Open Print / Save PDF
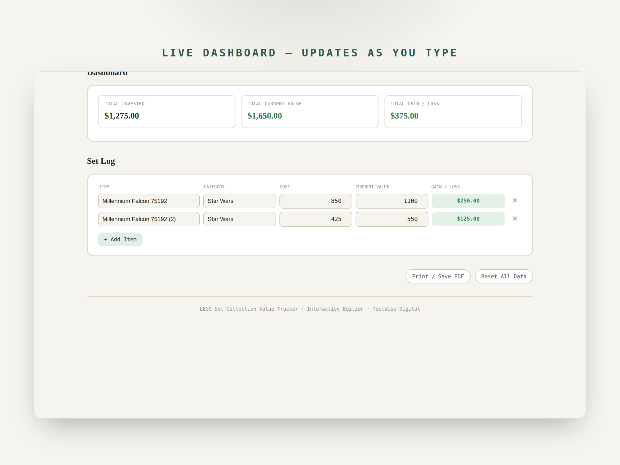Image resolution: width=620 pixels, height=465 pixels. (438, 276)
